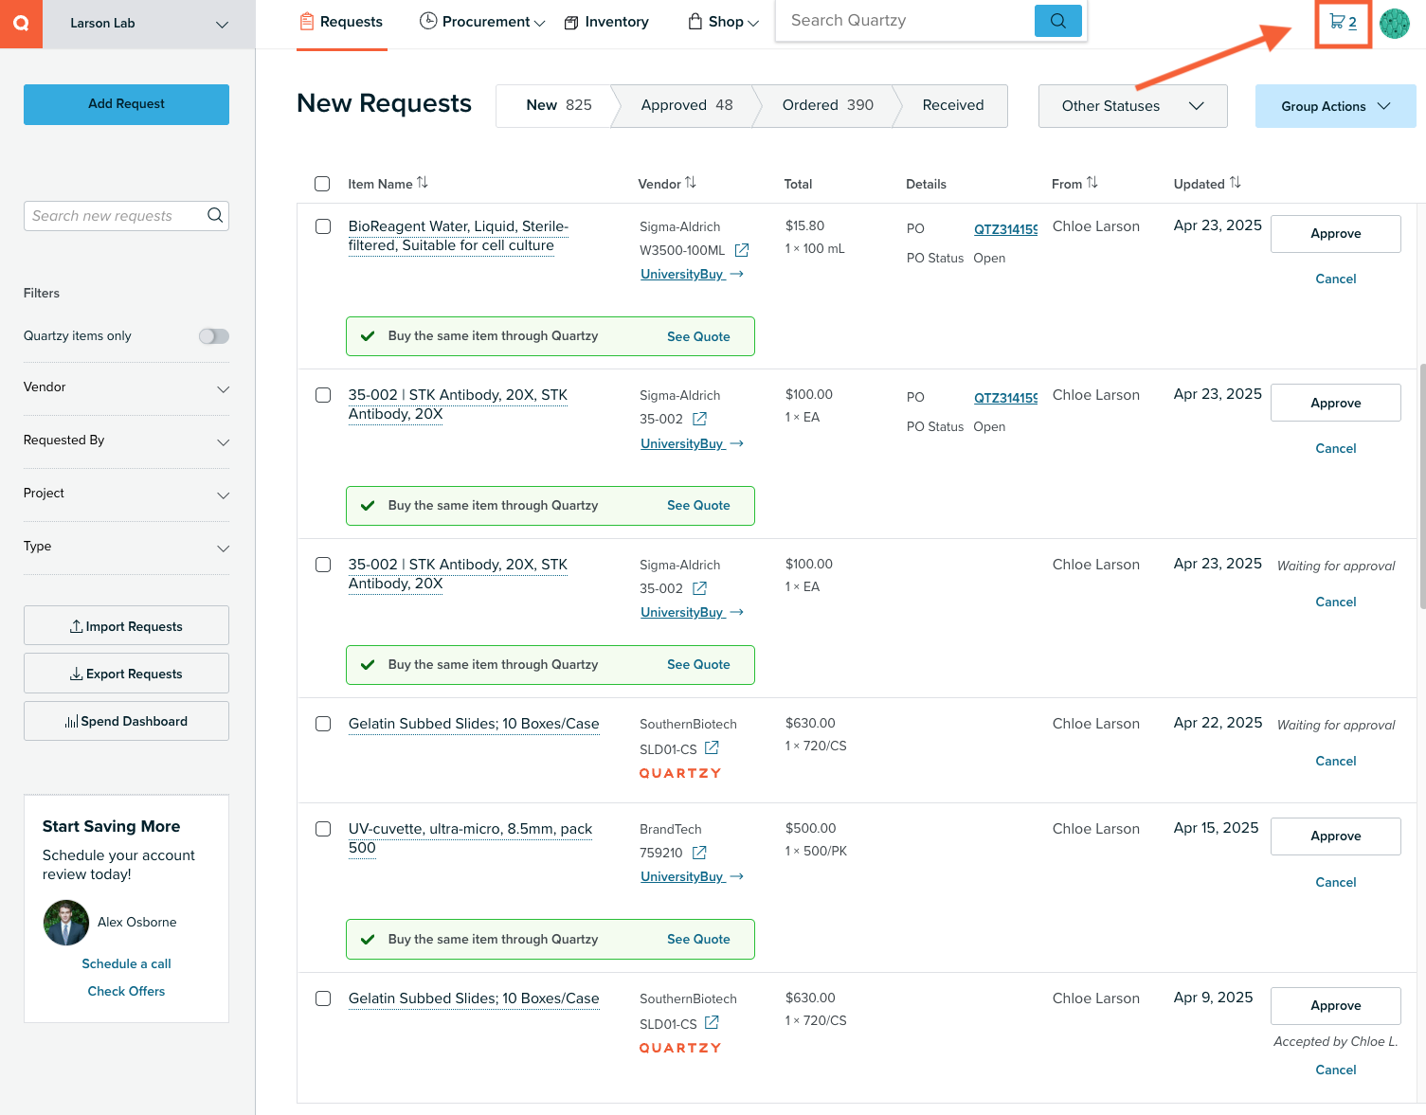Cancel the BioReagent Water request
1426x1115 pixels.
[1336, 279]
